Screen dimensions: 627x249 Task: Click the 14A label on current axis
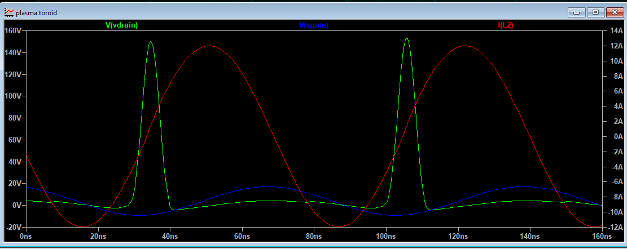point(614,30)
